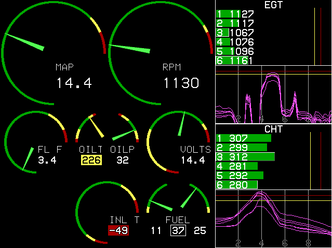Screen dimensions: 332x248
Task: Open the EGT panel header
Action: pyautogui.click(x=273, y=5)
